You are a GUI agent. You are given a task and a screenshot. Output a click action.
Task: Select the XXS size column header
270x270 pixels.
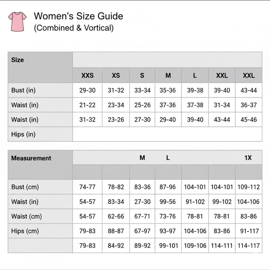pos(87,76)
